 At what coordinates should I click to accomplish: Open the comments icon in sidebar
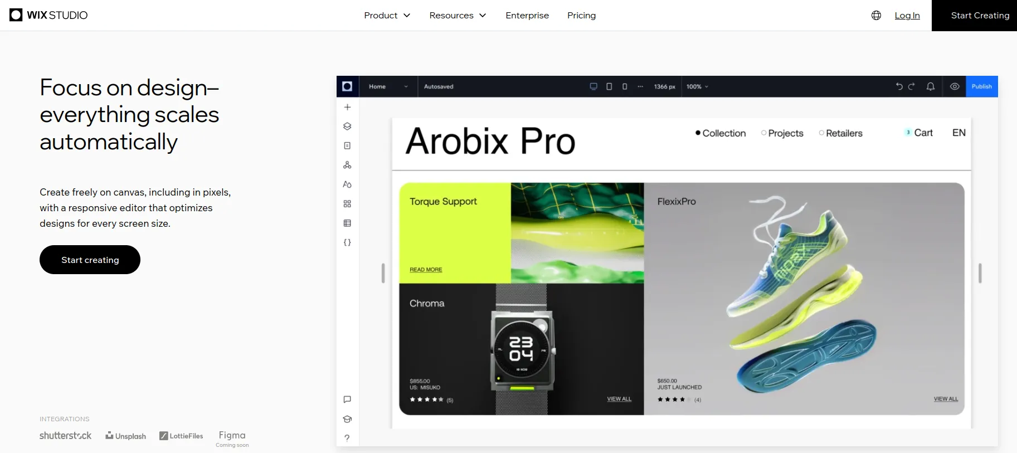347,400
